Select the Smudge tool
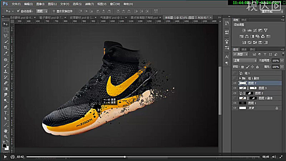 (6, 95)
